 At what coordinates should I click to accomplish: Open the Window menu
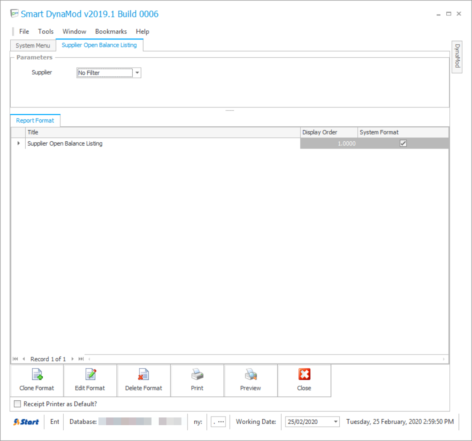point(74,31)
